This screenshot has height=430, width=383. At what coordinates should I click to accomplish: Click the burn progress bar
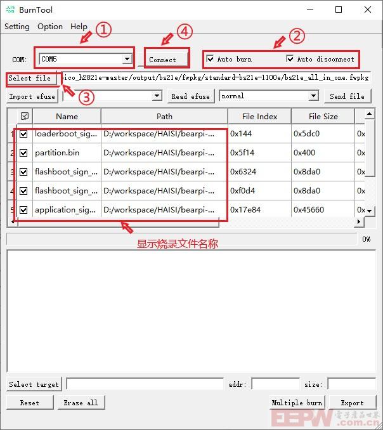(182, 239)
